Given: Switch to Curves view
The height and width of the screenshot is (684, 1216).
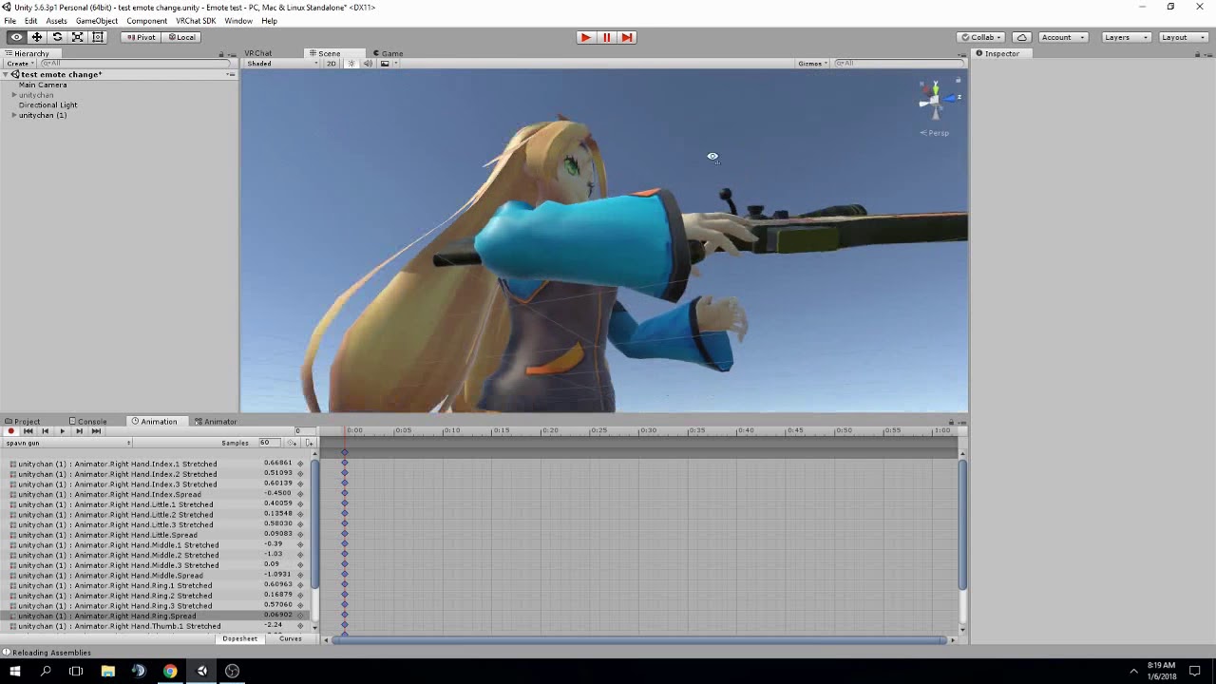Looking at the screenshot, I should tap(291, 638).
